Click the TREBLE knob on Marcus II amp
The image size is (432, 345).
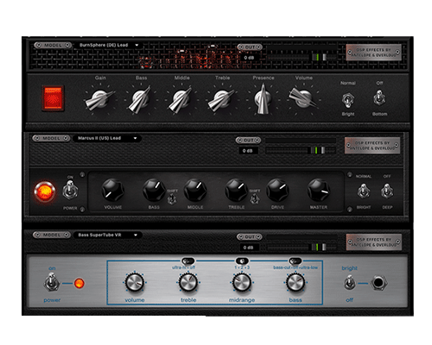tap(236, 190)
